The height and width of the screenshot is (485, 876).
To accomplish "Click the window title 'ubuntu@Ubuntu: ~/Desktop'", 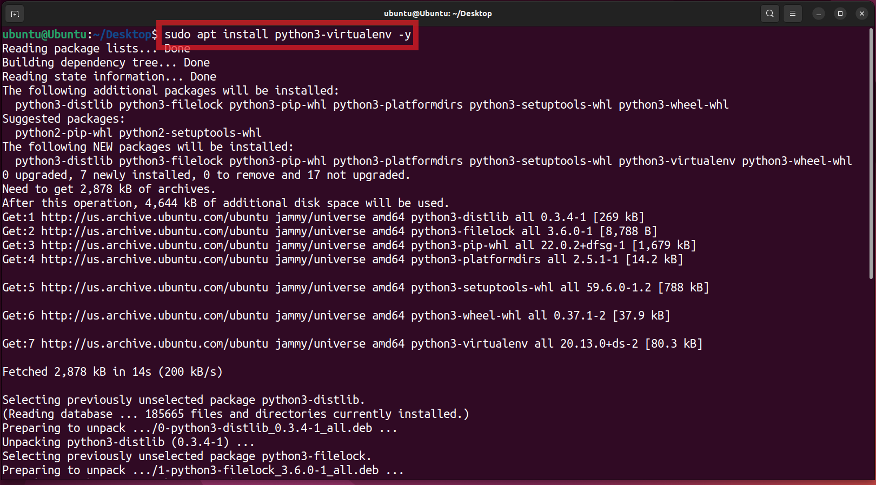I will [437, 14].
